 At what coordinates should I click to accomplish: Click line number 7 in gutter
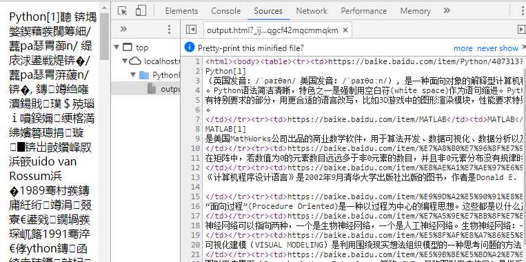click(x=198, y=119)
